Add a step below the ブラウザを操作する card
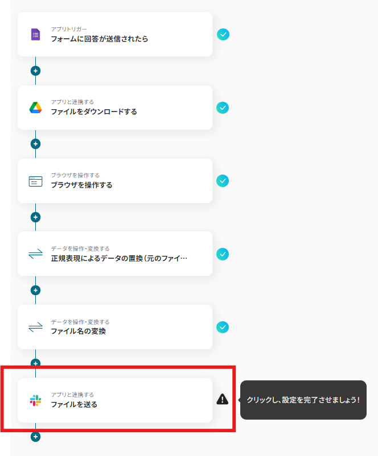The width and height of the screenshot is (378, 456). point(35,217)
